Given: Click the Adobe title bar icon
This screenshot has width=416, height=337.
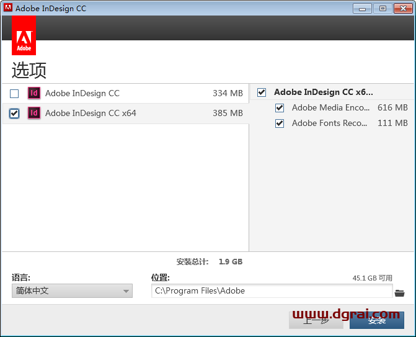Looking at the screenshot, I should (x=8, y=7).
